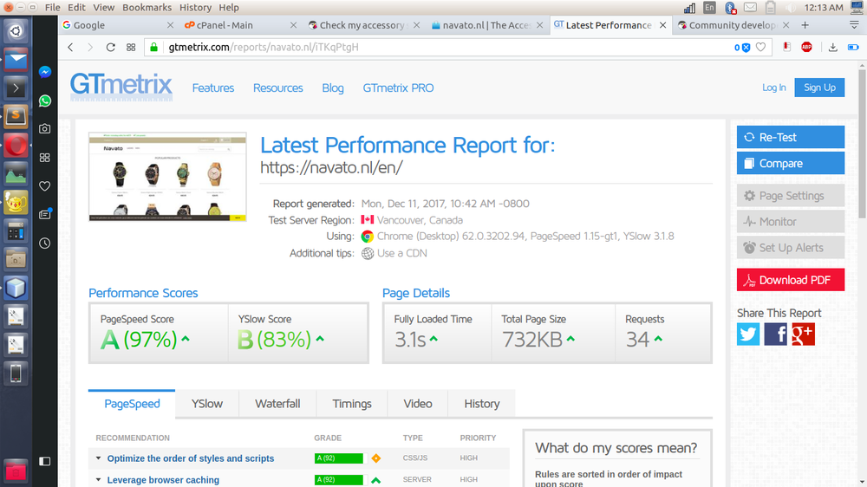
Task: Toggle the sidebar panel at bottom
Action: click(x=45, y=461)
